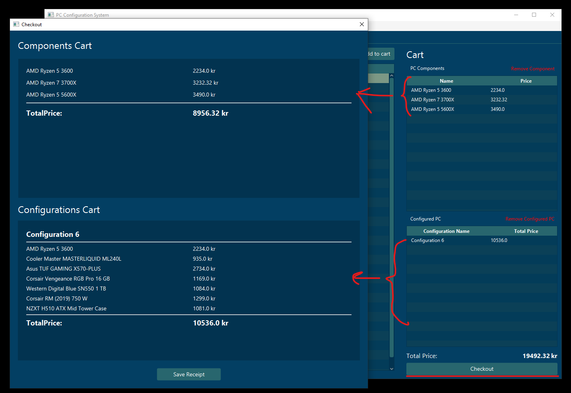Click Western Digital Blue SN550 1 TB line
Screen dimensions: 571x393
(x=66, y=288)
